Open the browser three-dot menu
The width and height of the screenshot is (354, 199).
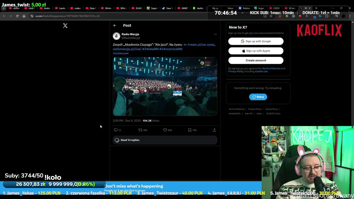[x=350, y=16]
